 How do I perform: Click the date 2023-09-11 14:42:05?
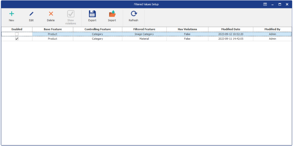pos(231,39)
